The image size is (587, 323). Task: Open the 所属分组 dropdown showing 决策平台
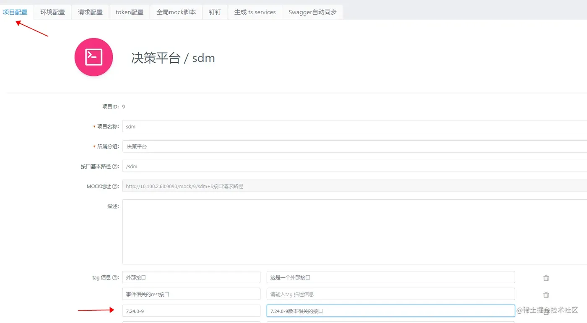tap(355, 146)
